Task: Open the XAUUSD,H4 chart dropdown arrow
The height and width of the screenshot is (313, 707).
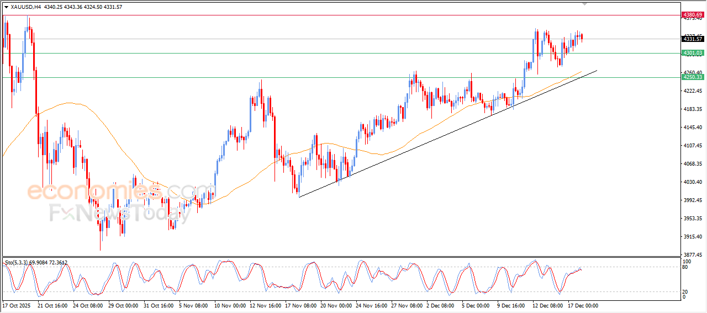Action: tap(6, 7)
